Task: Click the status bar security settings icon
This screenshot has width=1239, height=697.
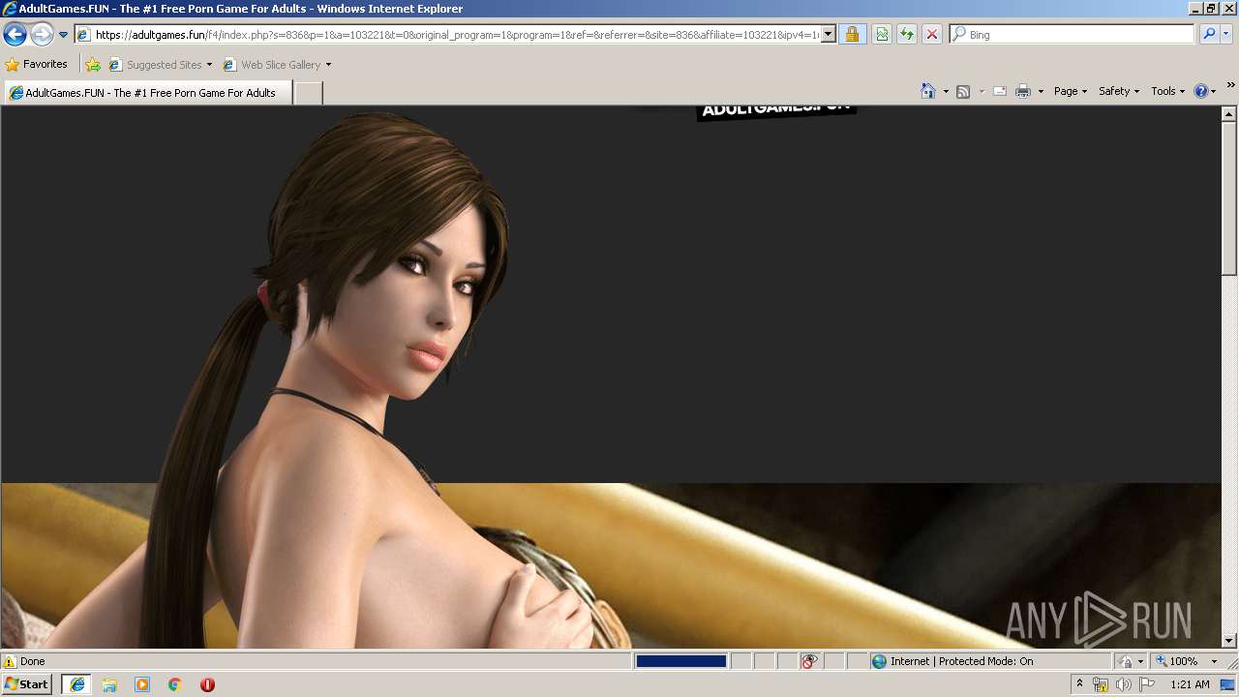Action: (x=1126, y=661)
